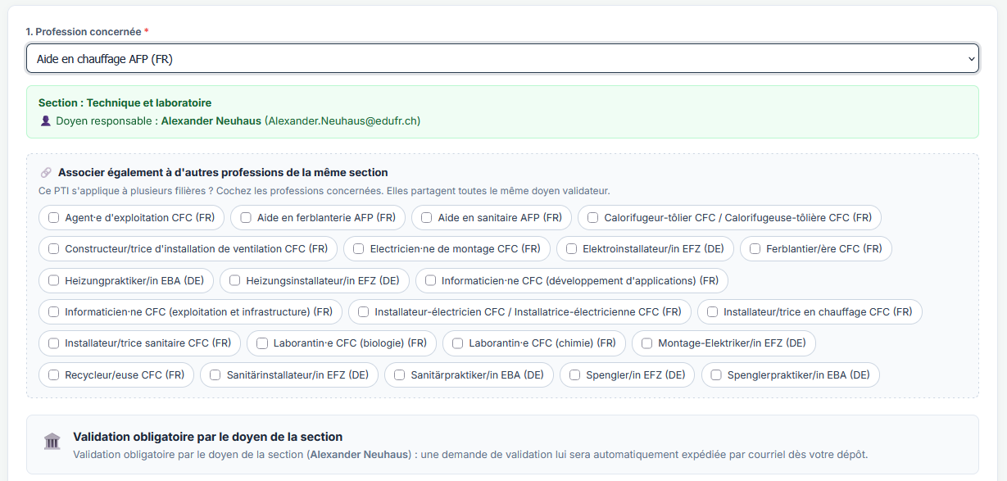Enable Laborantin·e CFC (biologie) (FR)
This screenshot has height=481, width=1007.
pos(262,343)
